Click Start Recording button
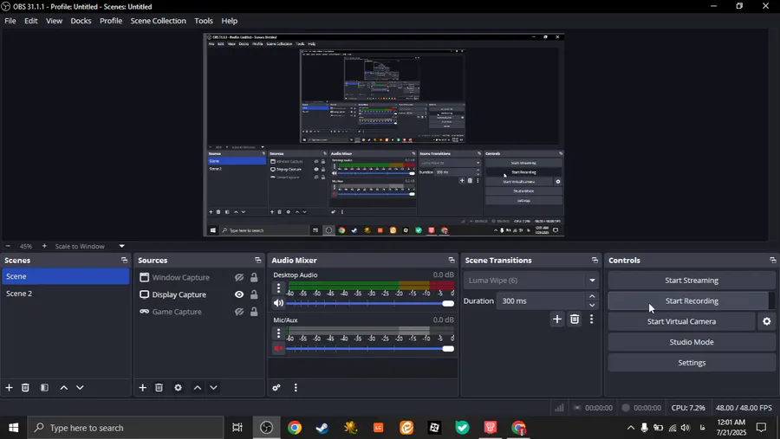780x439 pixels. coord(692,300)
